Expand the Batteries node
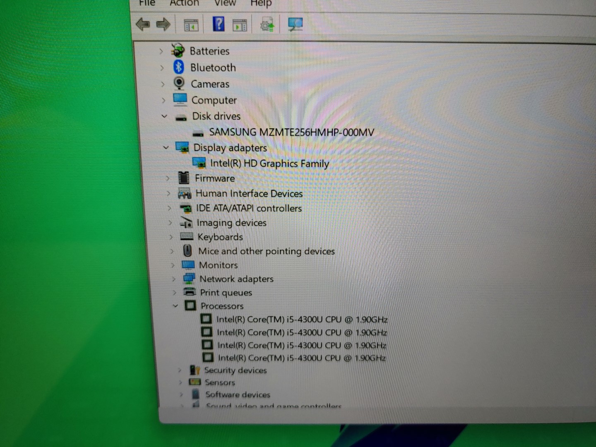 161,51
